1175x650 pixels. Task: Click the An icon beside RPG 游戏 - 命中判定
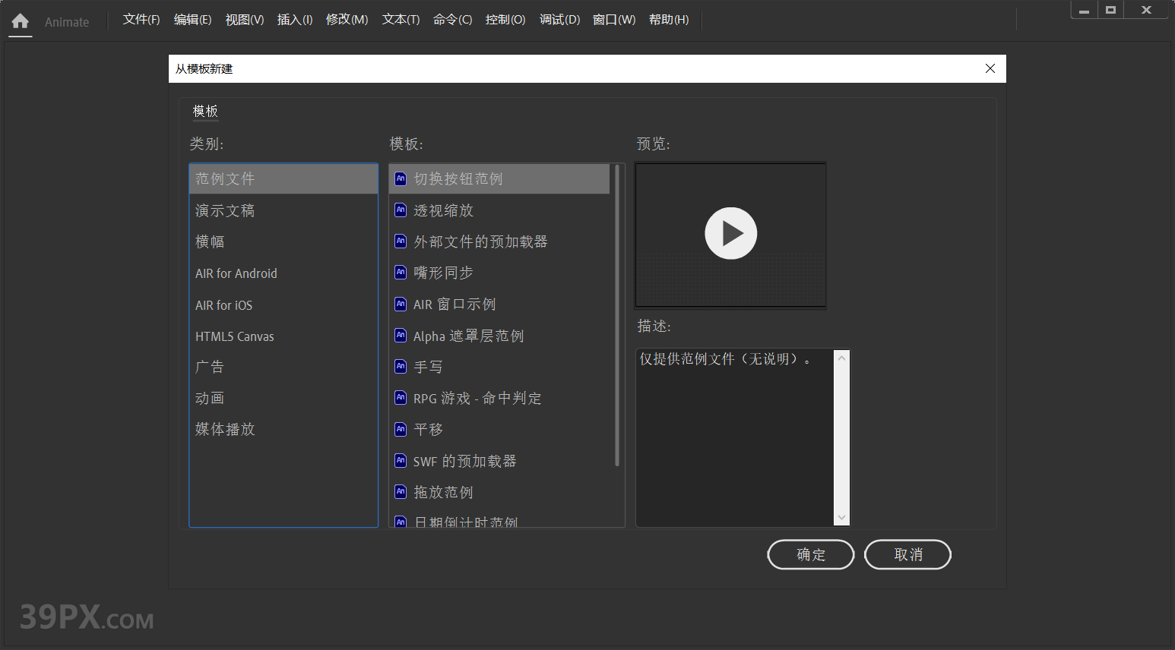click(x=401, y=397)
